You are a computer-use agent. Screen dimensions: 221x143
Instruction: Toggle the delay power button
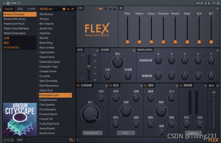(x=110, y=85)
